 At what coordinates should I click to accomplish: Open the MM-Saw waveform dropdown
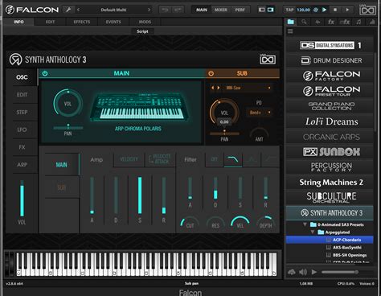tap(248, 88)
